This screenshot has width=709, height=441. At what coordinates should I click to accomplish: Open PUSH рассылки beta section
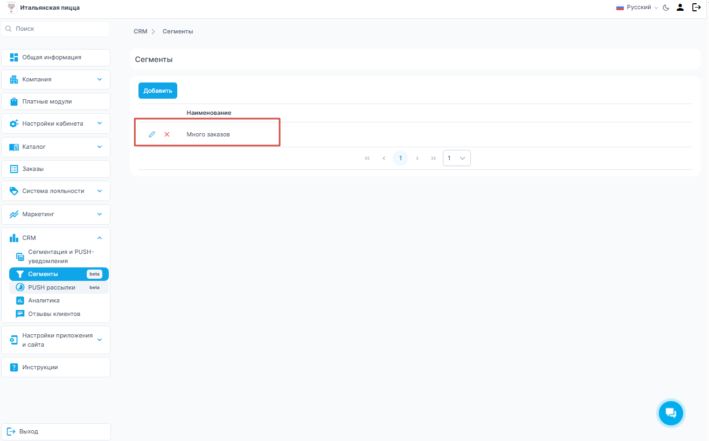point(52,287)
